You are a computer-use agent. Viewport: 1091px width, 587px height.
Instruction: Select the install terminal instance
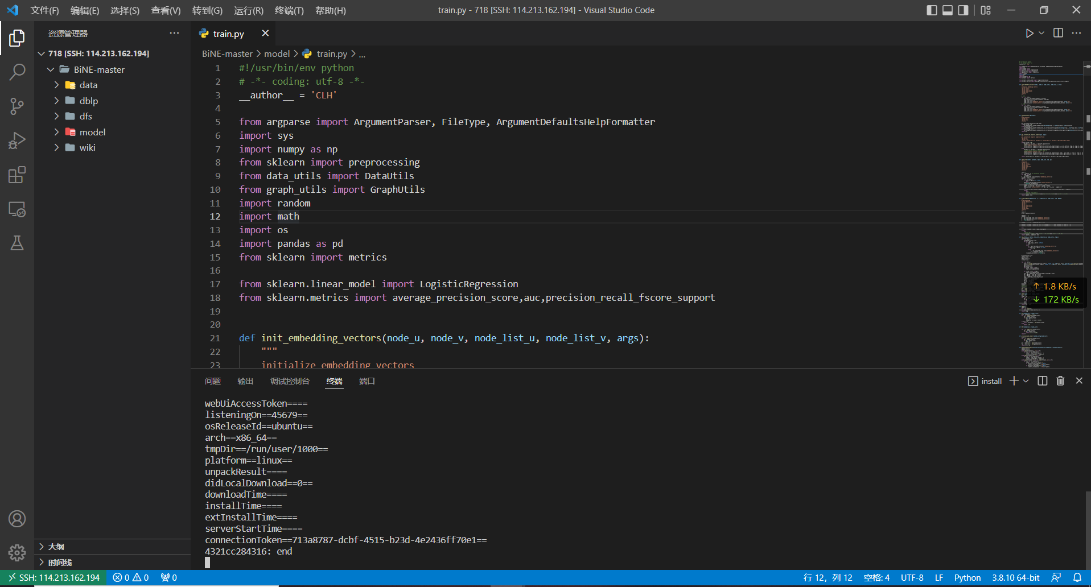985,381
